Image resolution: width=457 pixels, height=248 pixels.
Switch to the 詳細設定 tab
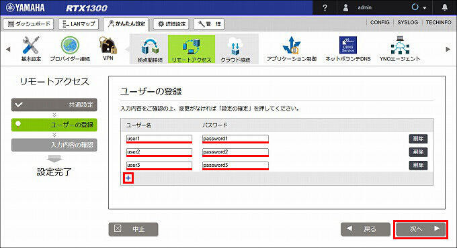[x=171, y=24]
